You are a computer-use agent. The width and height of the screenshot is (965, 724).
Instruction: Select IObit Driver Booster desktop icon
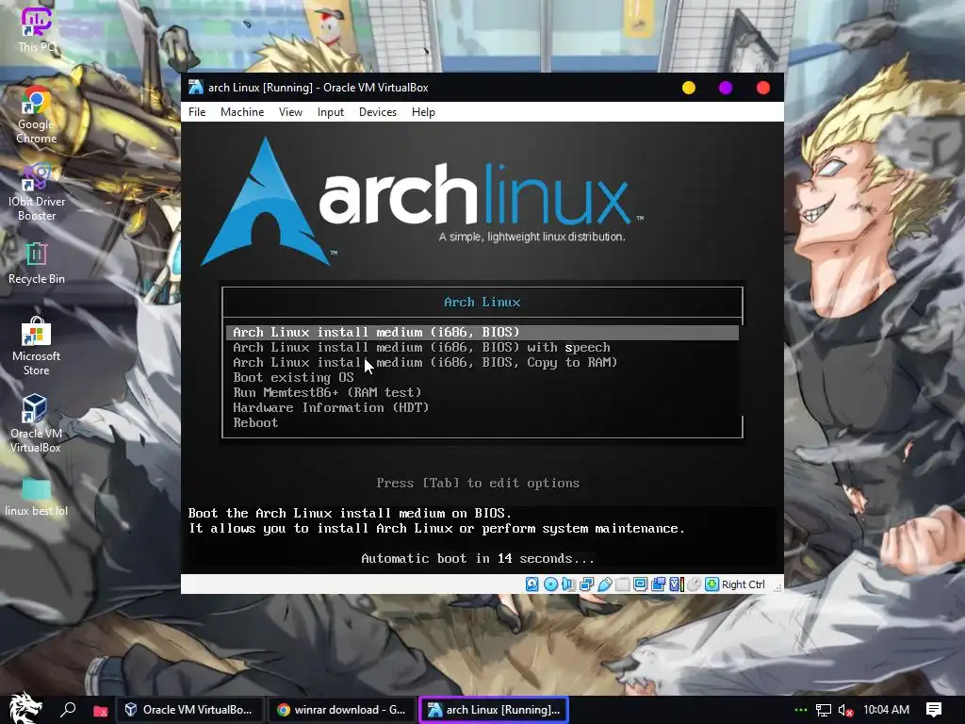tap(37, 192)
